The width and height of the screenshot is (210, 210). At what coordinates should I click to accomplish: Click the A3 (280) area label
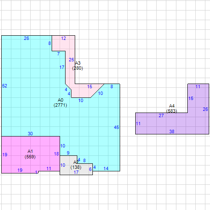(x=78, y=66)
